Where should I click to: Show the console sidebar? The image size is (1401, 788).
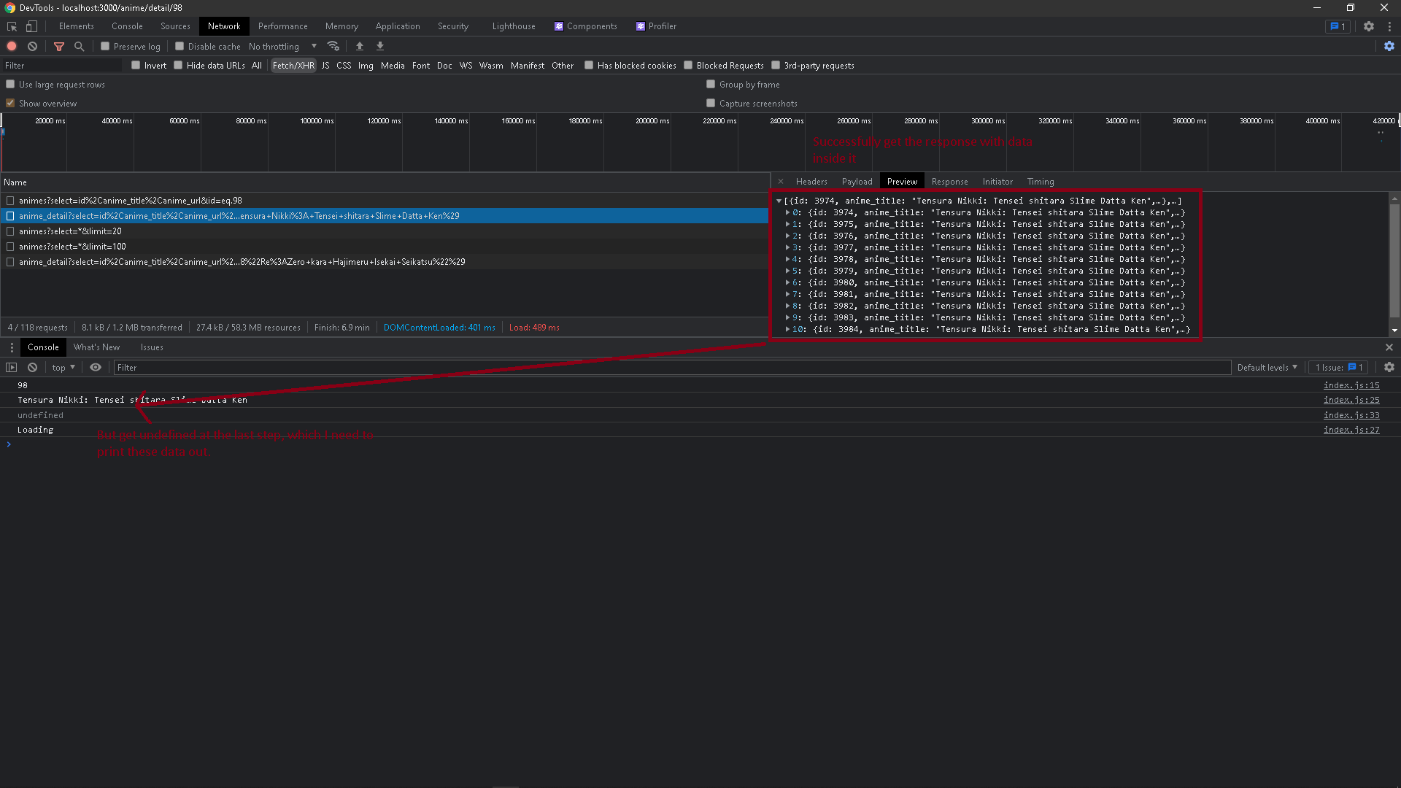pyautogui.click(x=12, y=368)
